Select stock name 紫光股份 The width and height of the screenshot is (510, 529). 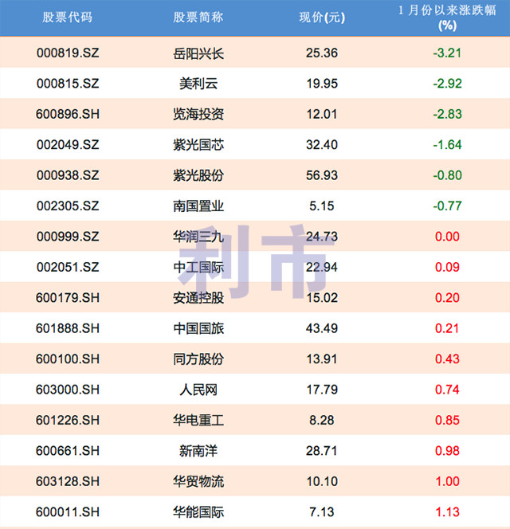(x=198, y=175)
